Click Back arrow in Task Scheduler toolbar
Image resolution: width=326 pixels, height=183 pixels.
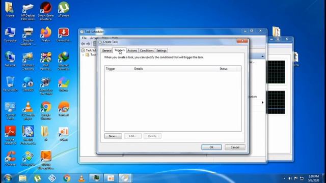[x=83, y=44]
